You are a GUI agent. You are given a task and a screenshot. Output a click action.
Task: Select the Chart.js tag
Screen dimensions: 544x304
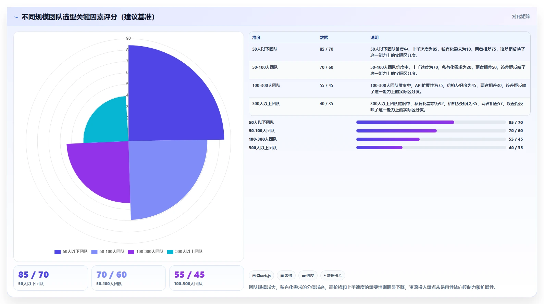click(x=261, y=276)
